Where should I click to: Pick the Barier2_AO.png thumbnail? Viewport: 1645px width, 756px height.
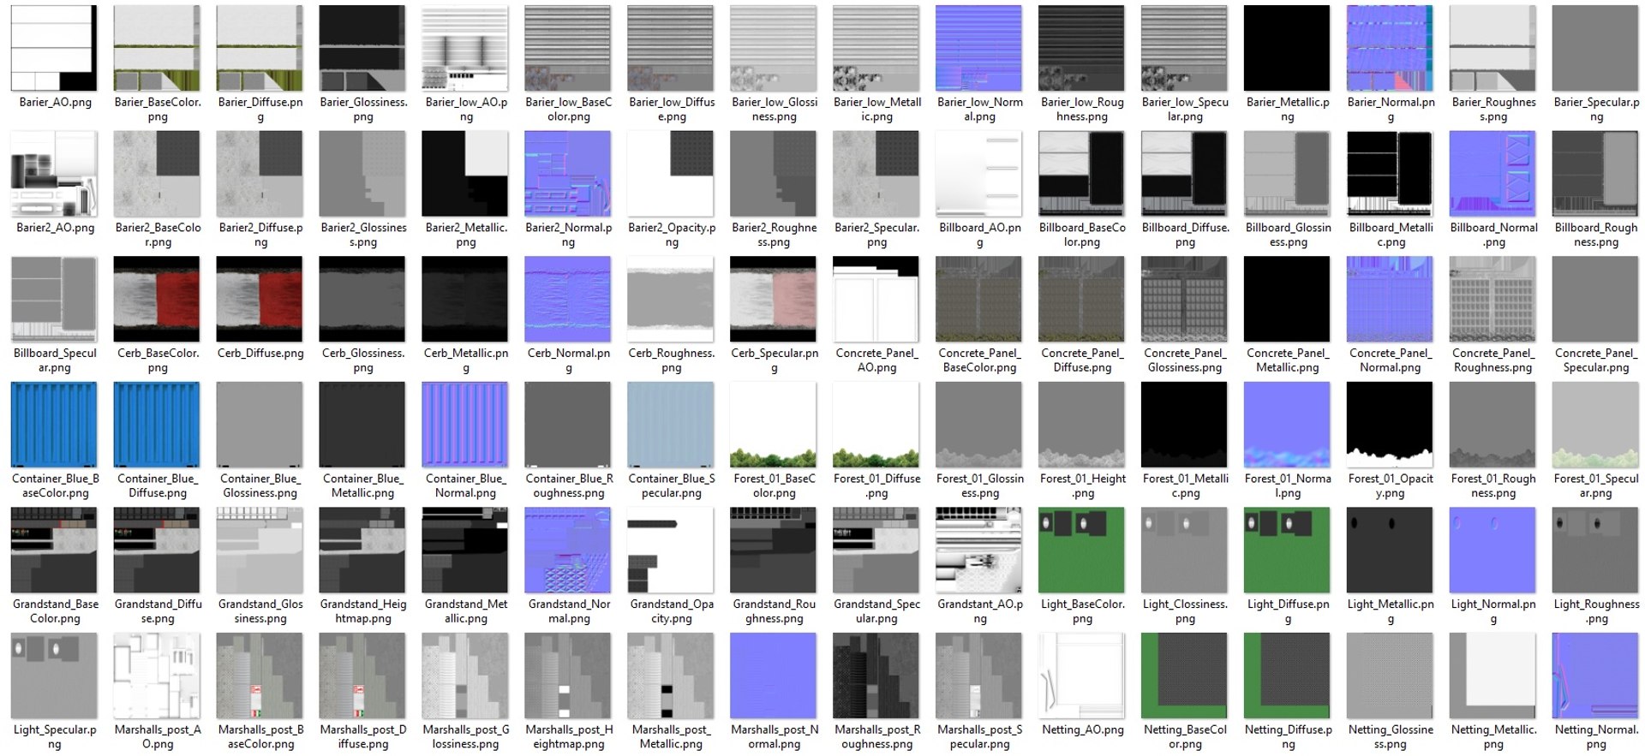coord(54,174)
